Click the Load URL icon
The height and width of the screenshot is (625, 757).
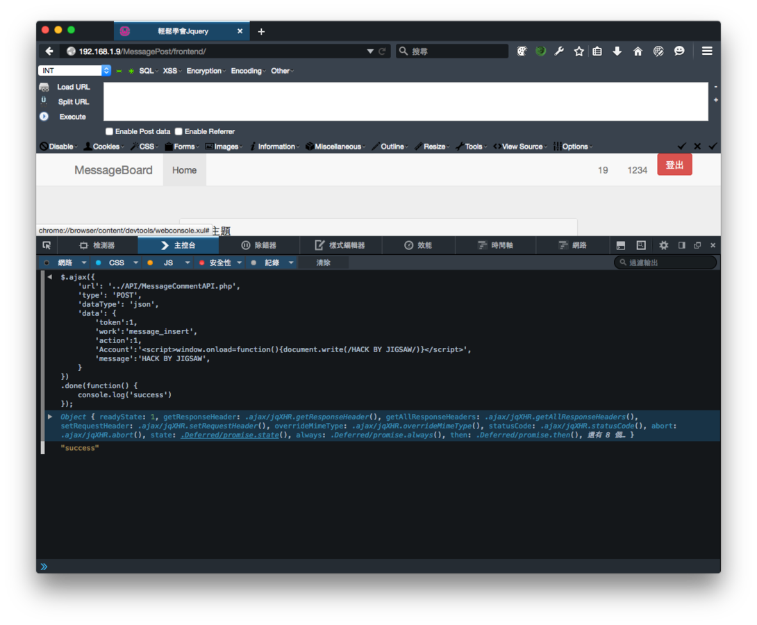click(44, 87)
